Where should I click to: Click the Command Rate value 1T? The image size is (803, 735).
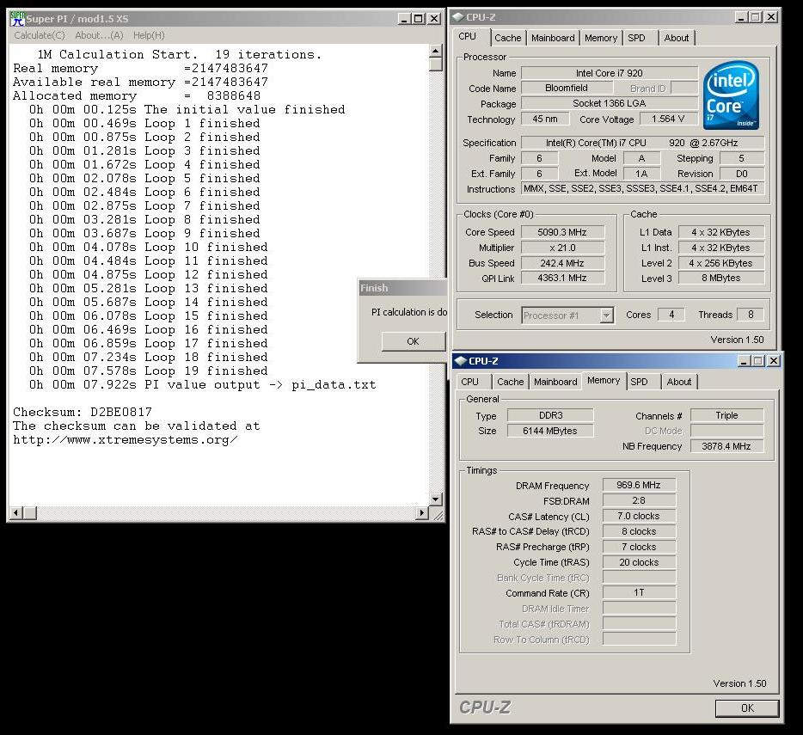point(639,592)
